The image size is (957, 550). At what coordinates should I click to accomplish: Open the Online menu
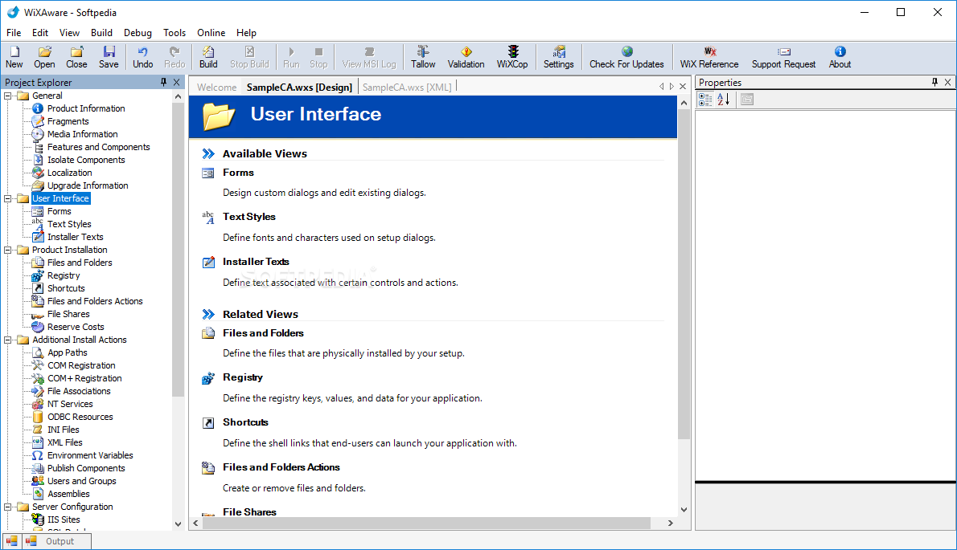pyautogui.click(x=212, y=33)
